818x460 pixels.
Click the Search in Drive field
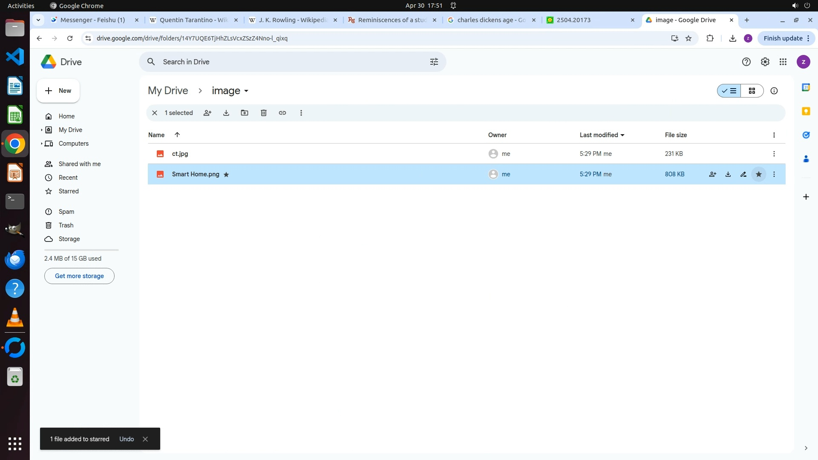pos(290,62)
